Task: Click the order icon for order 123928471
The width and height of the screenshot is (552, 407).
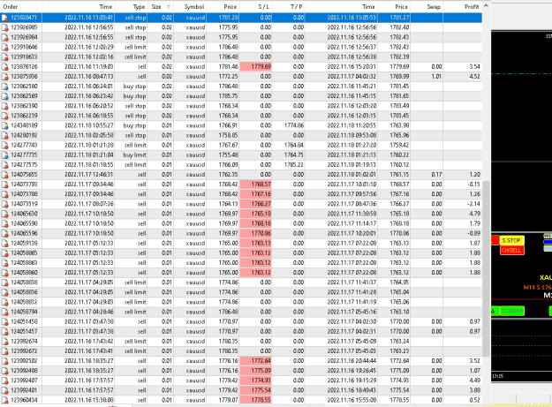Action: coord(5,18)
